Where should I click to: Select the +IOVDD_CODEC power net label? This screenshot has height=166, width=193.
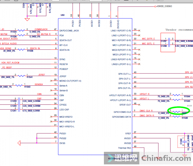[x=164, y=6]
